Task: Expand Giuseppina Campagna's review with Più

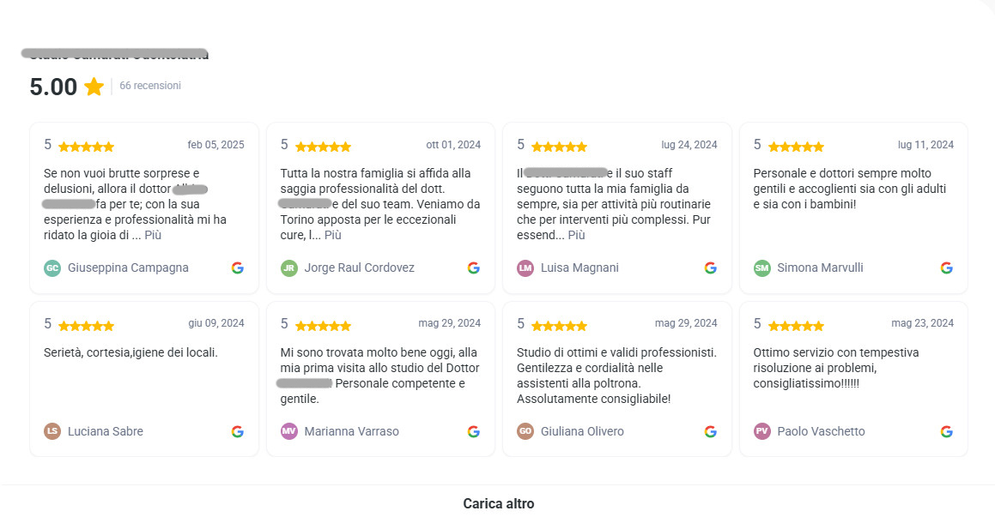Action: click(153, 235)
